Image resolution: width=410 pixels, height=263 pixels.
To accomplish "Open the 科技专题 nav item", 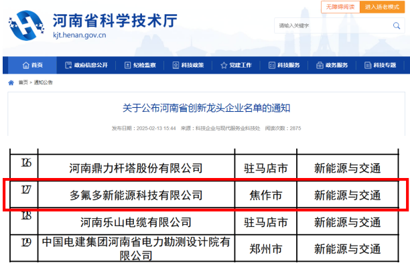I will tap(381, 65).
